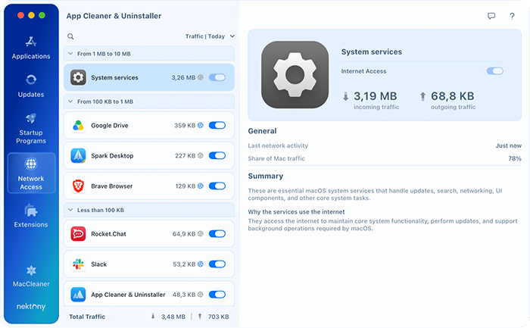
Task: Toggle Rocket.Chat internet access switch
Action: pyautogui.click(x=217, y=233)
